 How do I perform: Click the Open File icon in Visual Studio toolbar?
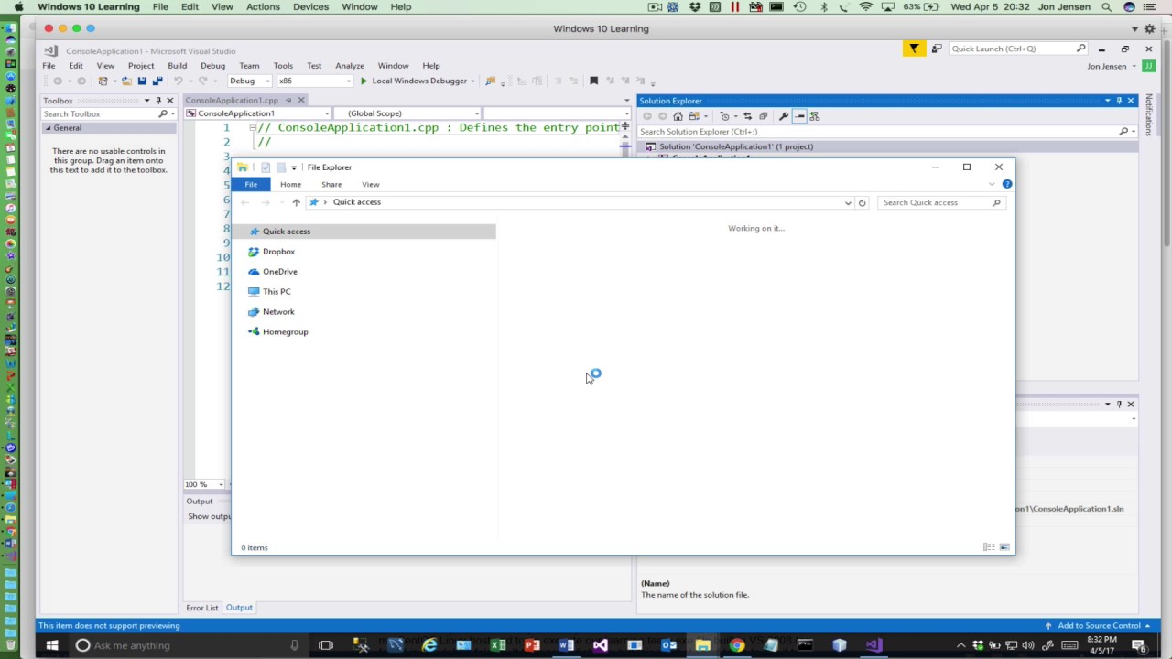[126, 81]
